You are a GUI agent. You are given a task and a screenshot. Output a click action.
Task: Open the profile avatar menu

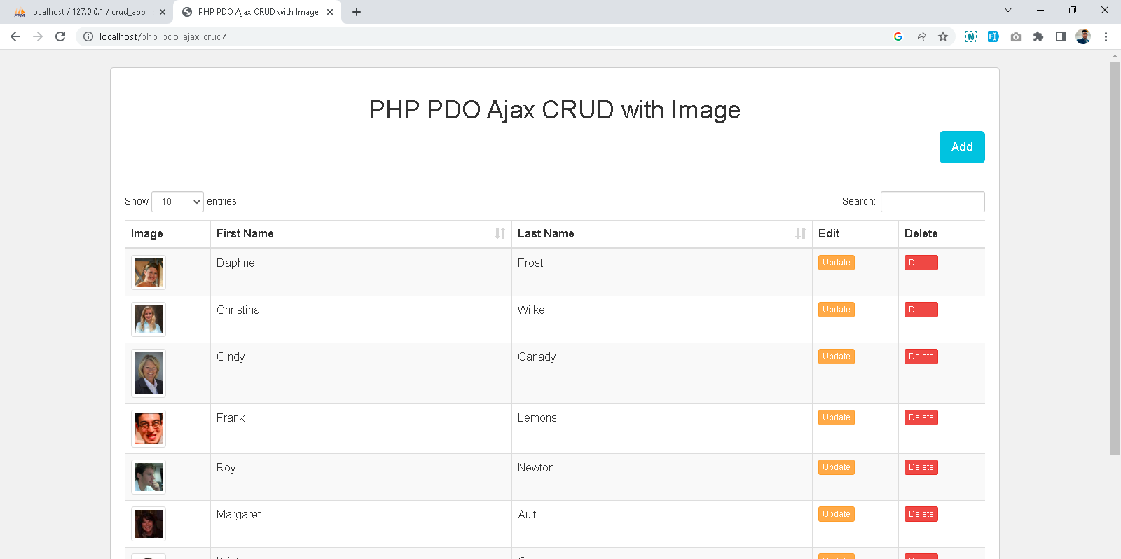(1083, 36)
